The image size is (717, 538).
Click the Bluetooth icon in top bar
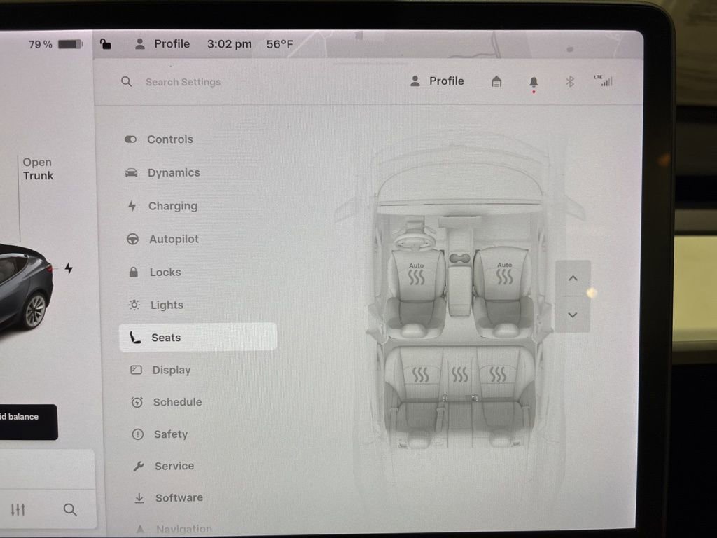coord(569,81)
